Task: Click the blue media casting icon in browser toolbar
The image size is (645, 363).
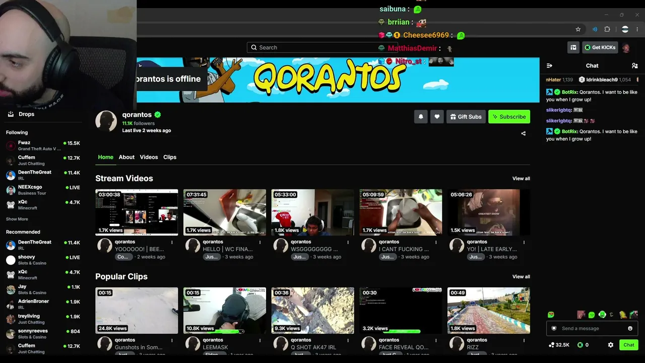Action: pyautogui.click(x=595, y=29)
